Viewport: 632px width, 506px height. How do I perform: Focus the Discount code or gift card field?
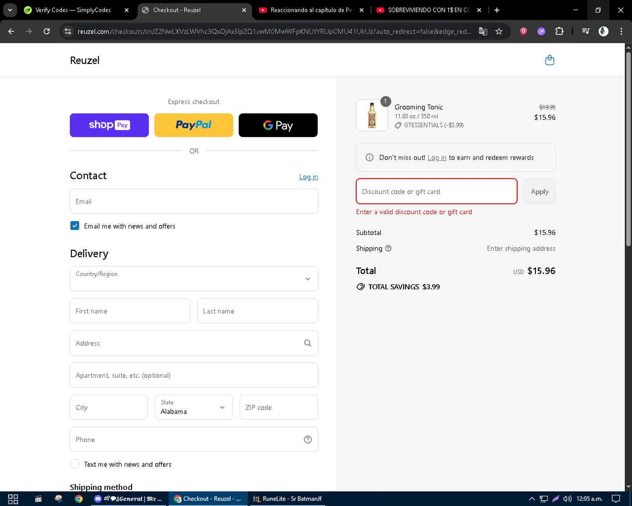click(437, 191)
